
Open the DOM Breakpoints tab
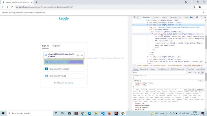click(178, 69)
